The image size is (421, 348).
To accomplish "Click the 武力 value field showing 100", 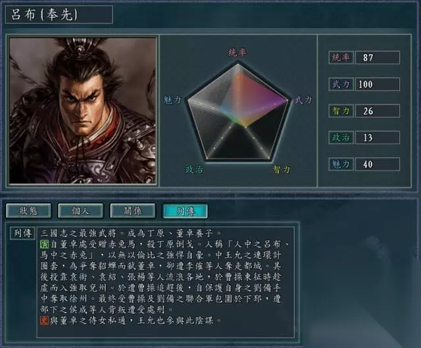I will coord(378,84).
